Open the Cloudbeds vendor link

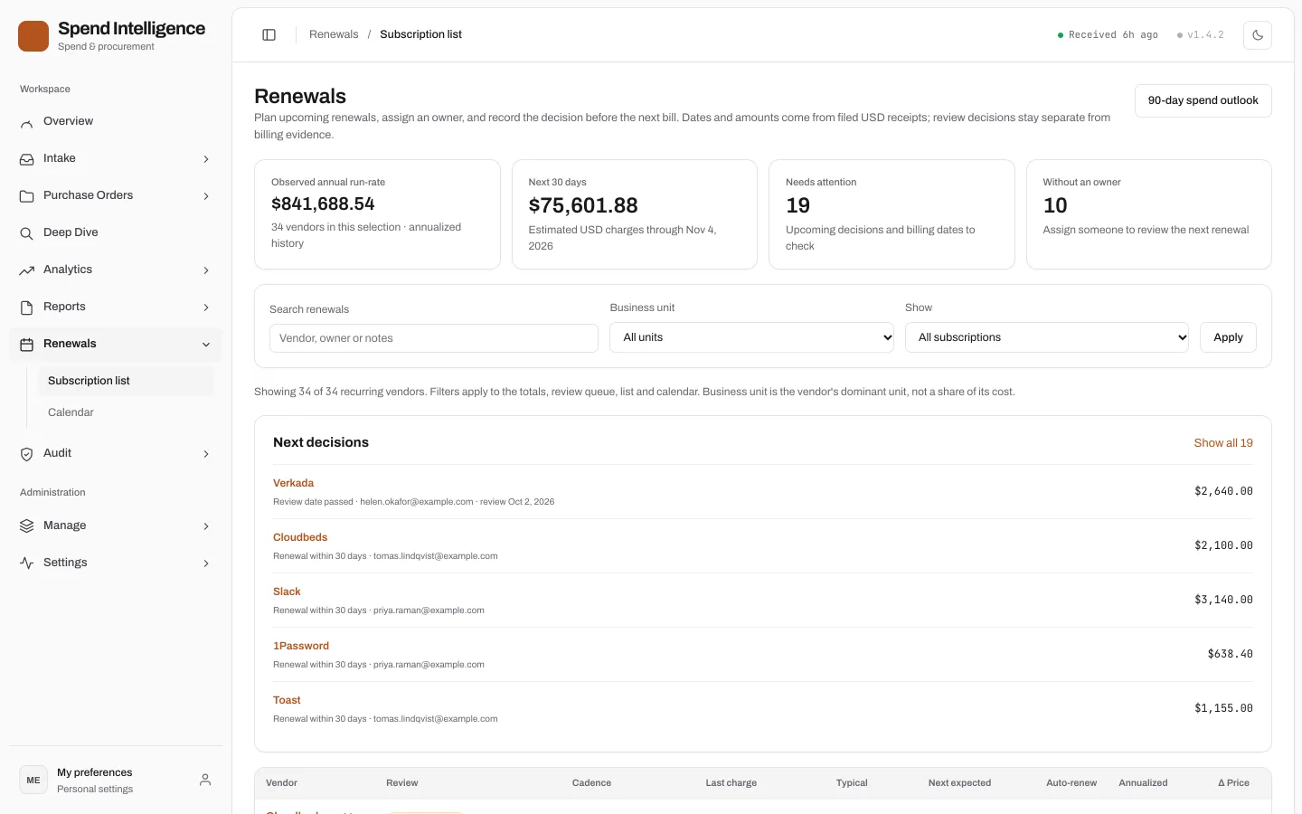click(x=300, y=537)
